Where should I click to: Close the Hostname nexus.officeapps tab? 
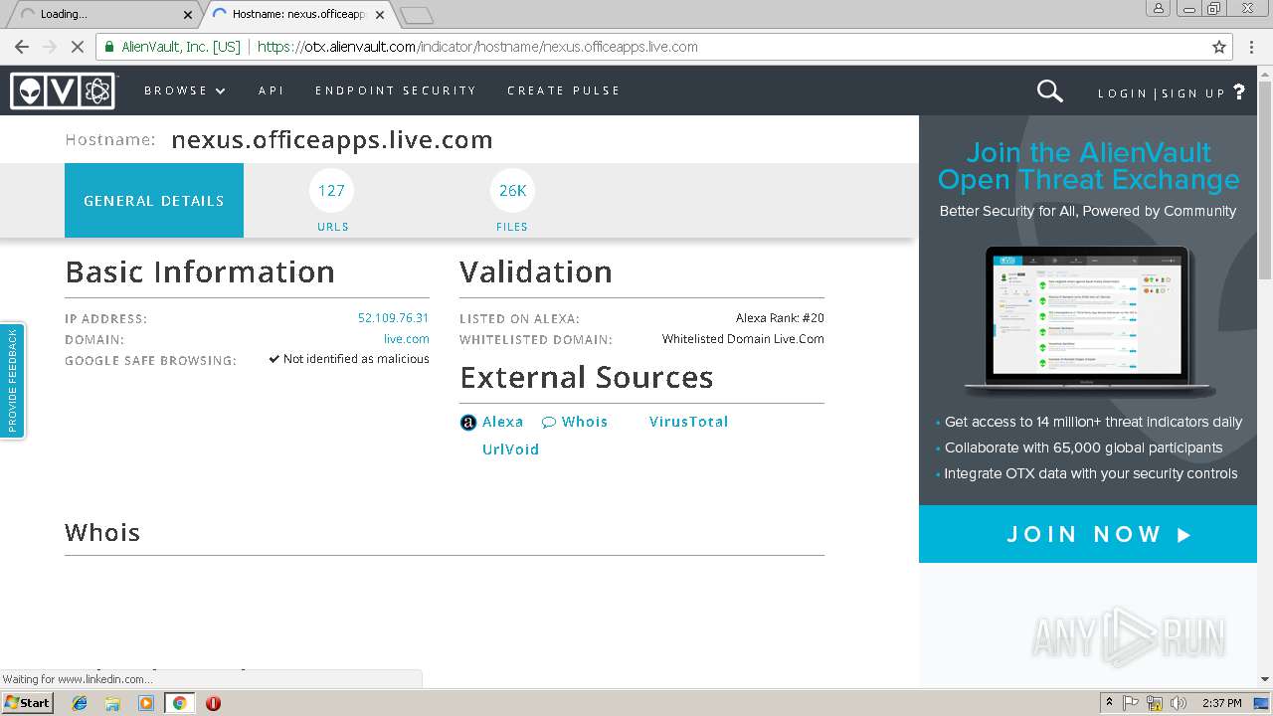point(380,15)
